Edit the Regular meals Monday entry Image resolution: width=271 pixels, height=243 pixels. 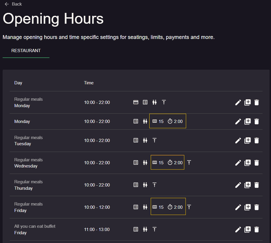click(238, 102)
